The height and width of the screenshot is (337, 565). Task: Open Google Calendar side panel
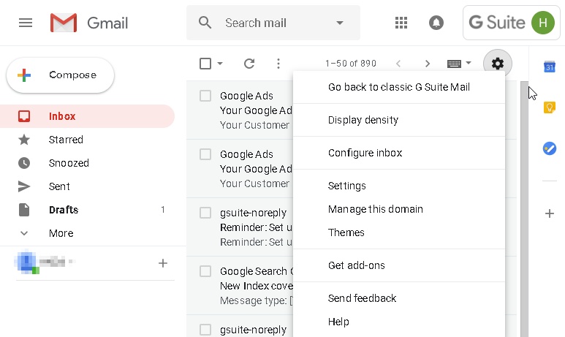click(x=549, y=67)
